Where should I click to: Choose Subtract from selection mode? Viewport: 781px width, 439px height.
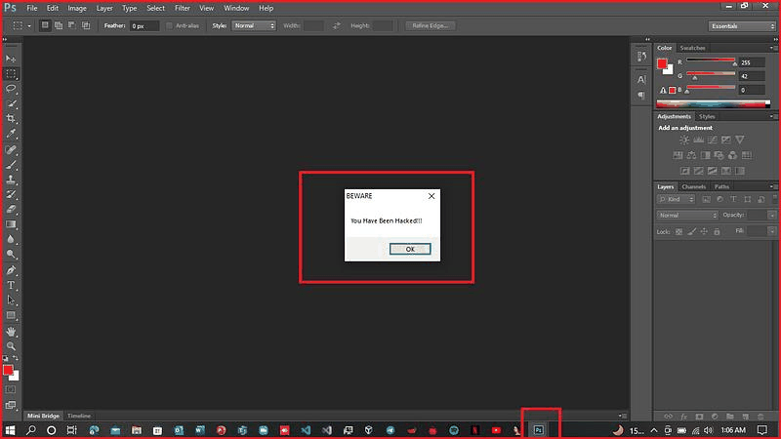pyautogui.click(x=71, y=25)
